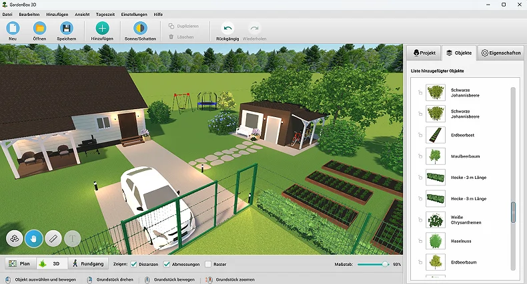Click the Grundstück drehen mouse icon
Screen dimensions: 527x284
(x=89, y=279)
